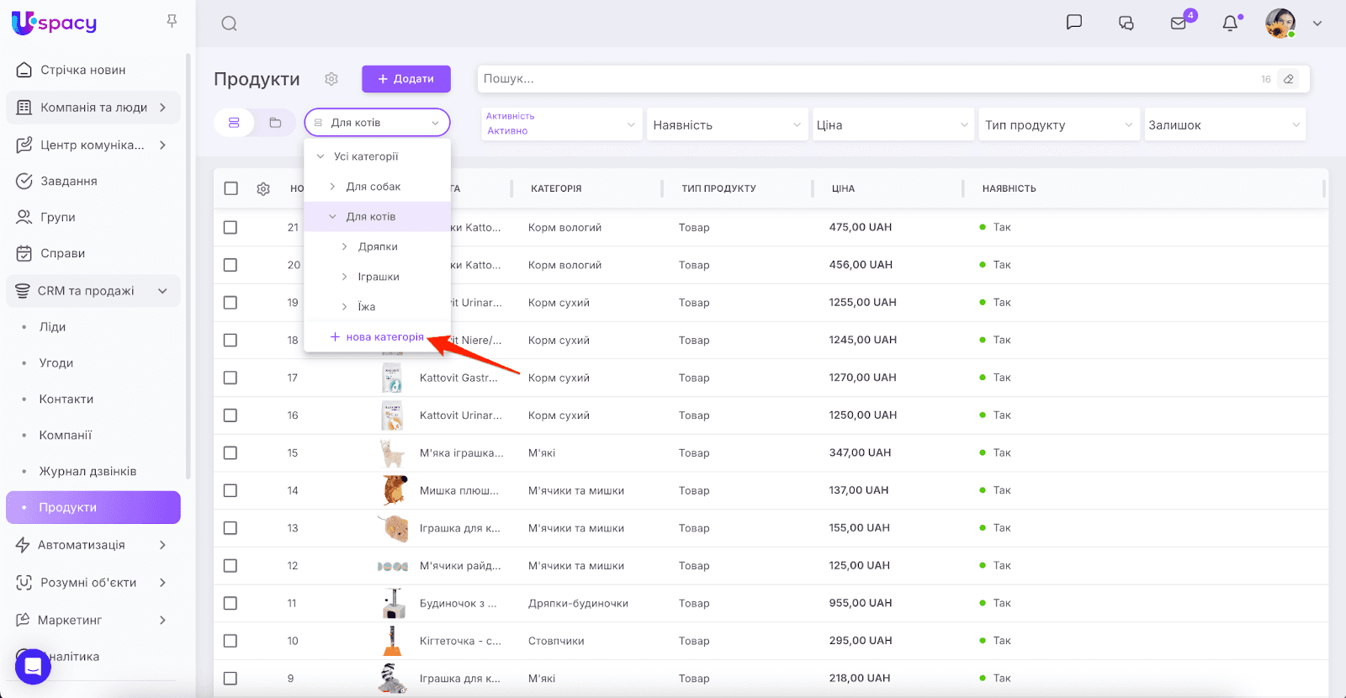The height and width of the screenshot is (698, 1346).
Task: Clear search with eraser icon
Action: tap(1288, 79)
